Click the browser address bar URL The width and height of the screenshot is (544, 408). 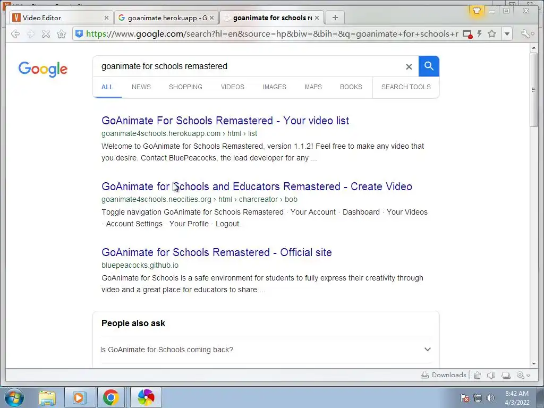(x=272, y=34)
